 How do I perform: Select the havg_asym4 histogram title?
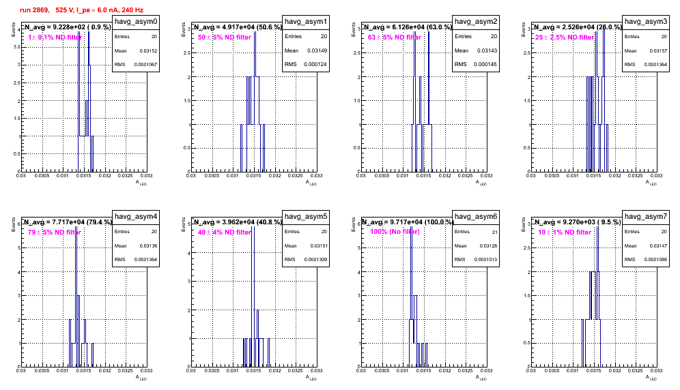tap(136, 217)
